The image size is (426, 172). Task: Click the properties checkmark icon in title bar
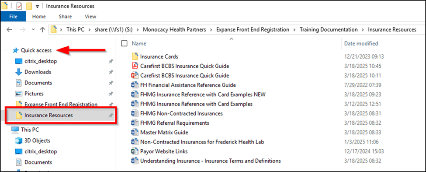19,6
